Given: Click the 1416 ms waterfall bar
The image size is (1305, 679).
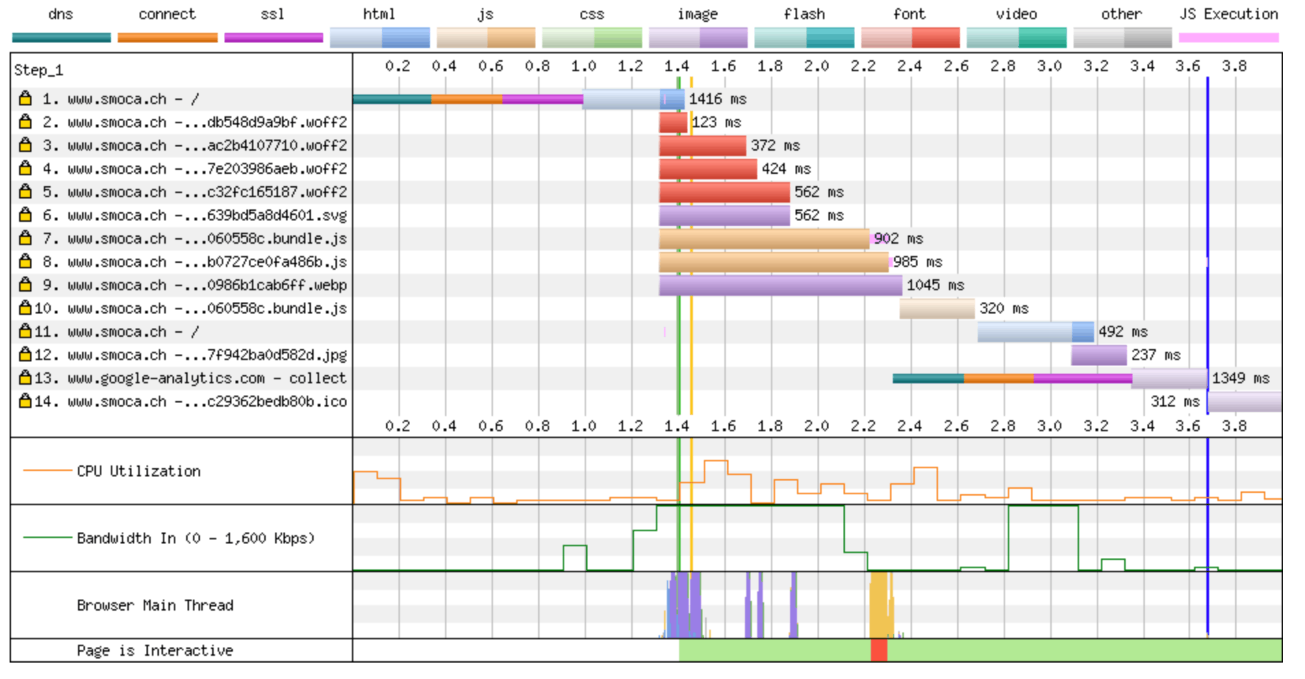Looking at the screenshot, I should point(518,99).
